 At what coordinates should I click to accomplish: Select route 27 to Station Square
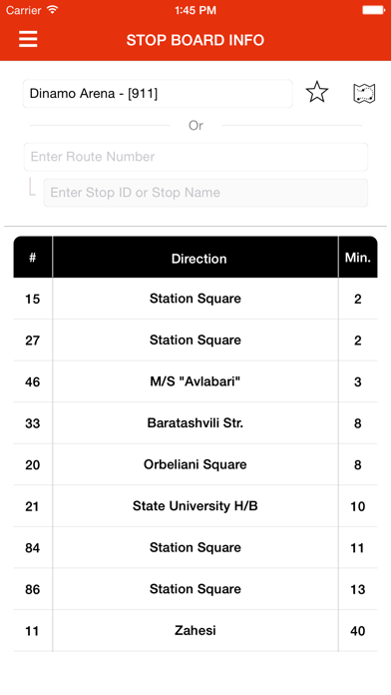(x=195, y=340)
